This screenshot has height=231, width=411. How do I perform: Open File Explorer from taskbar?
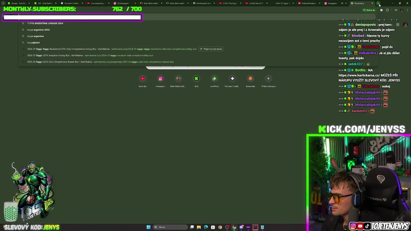(199, 227)
